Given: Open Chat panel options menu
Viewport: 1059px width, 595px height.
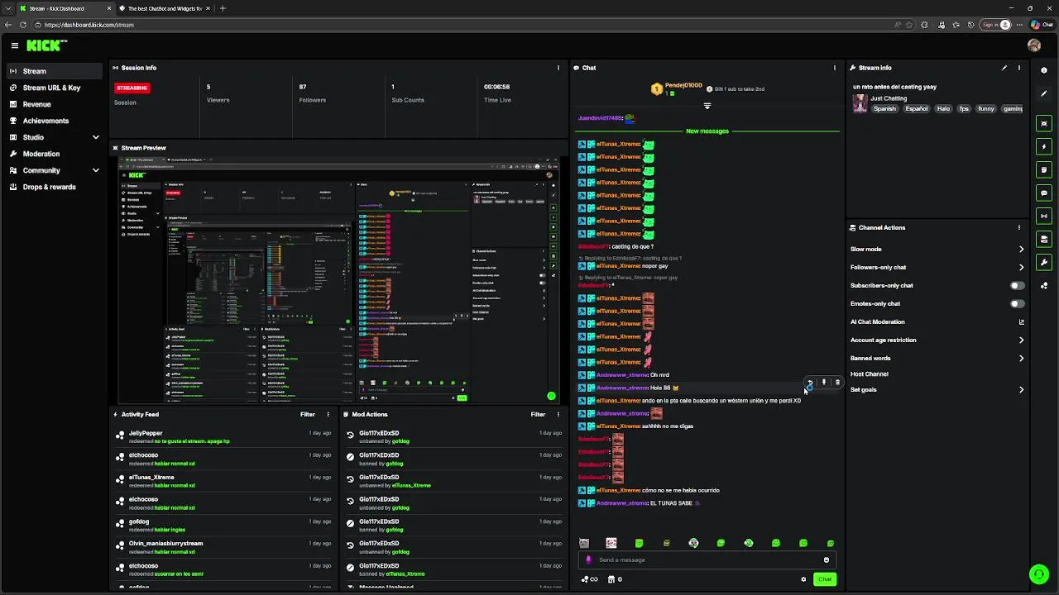Looking at the screenshot, I should click(835, 68).
